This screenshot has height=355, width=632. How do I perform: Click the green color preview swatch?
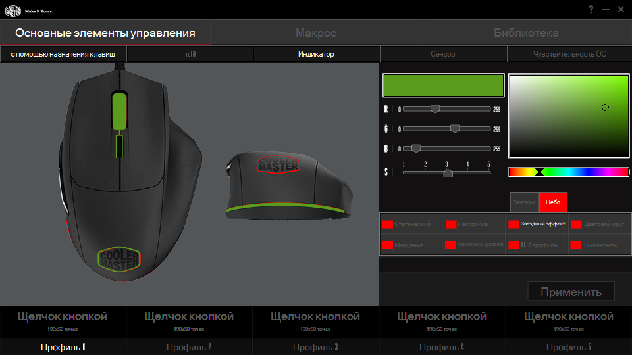443,85
